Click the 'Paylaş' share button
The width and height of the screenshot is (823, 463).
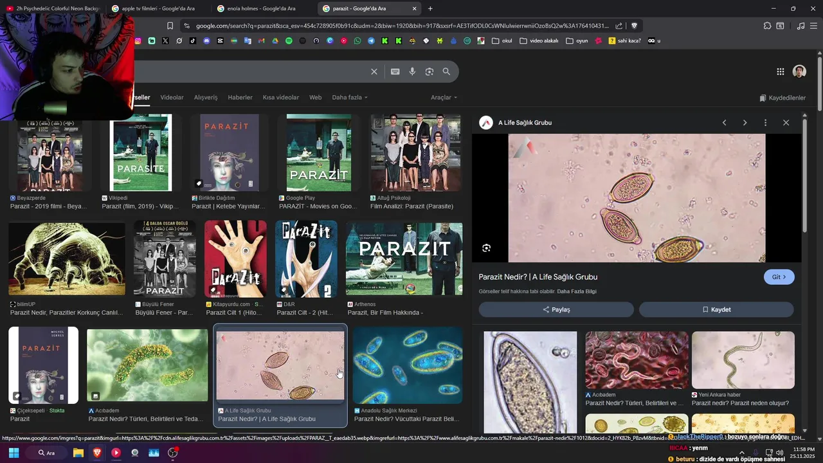point(556,309)
